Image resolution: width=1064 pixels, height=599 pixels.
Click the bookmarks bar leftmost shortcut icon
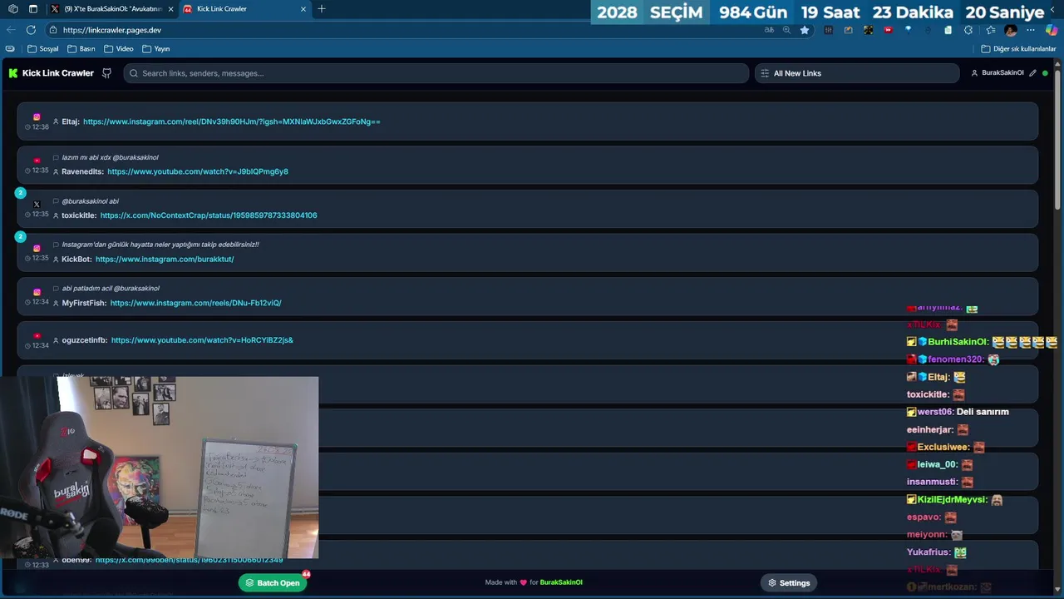10,49
